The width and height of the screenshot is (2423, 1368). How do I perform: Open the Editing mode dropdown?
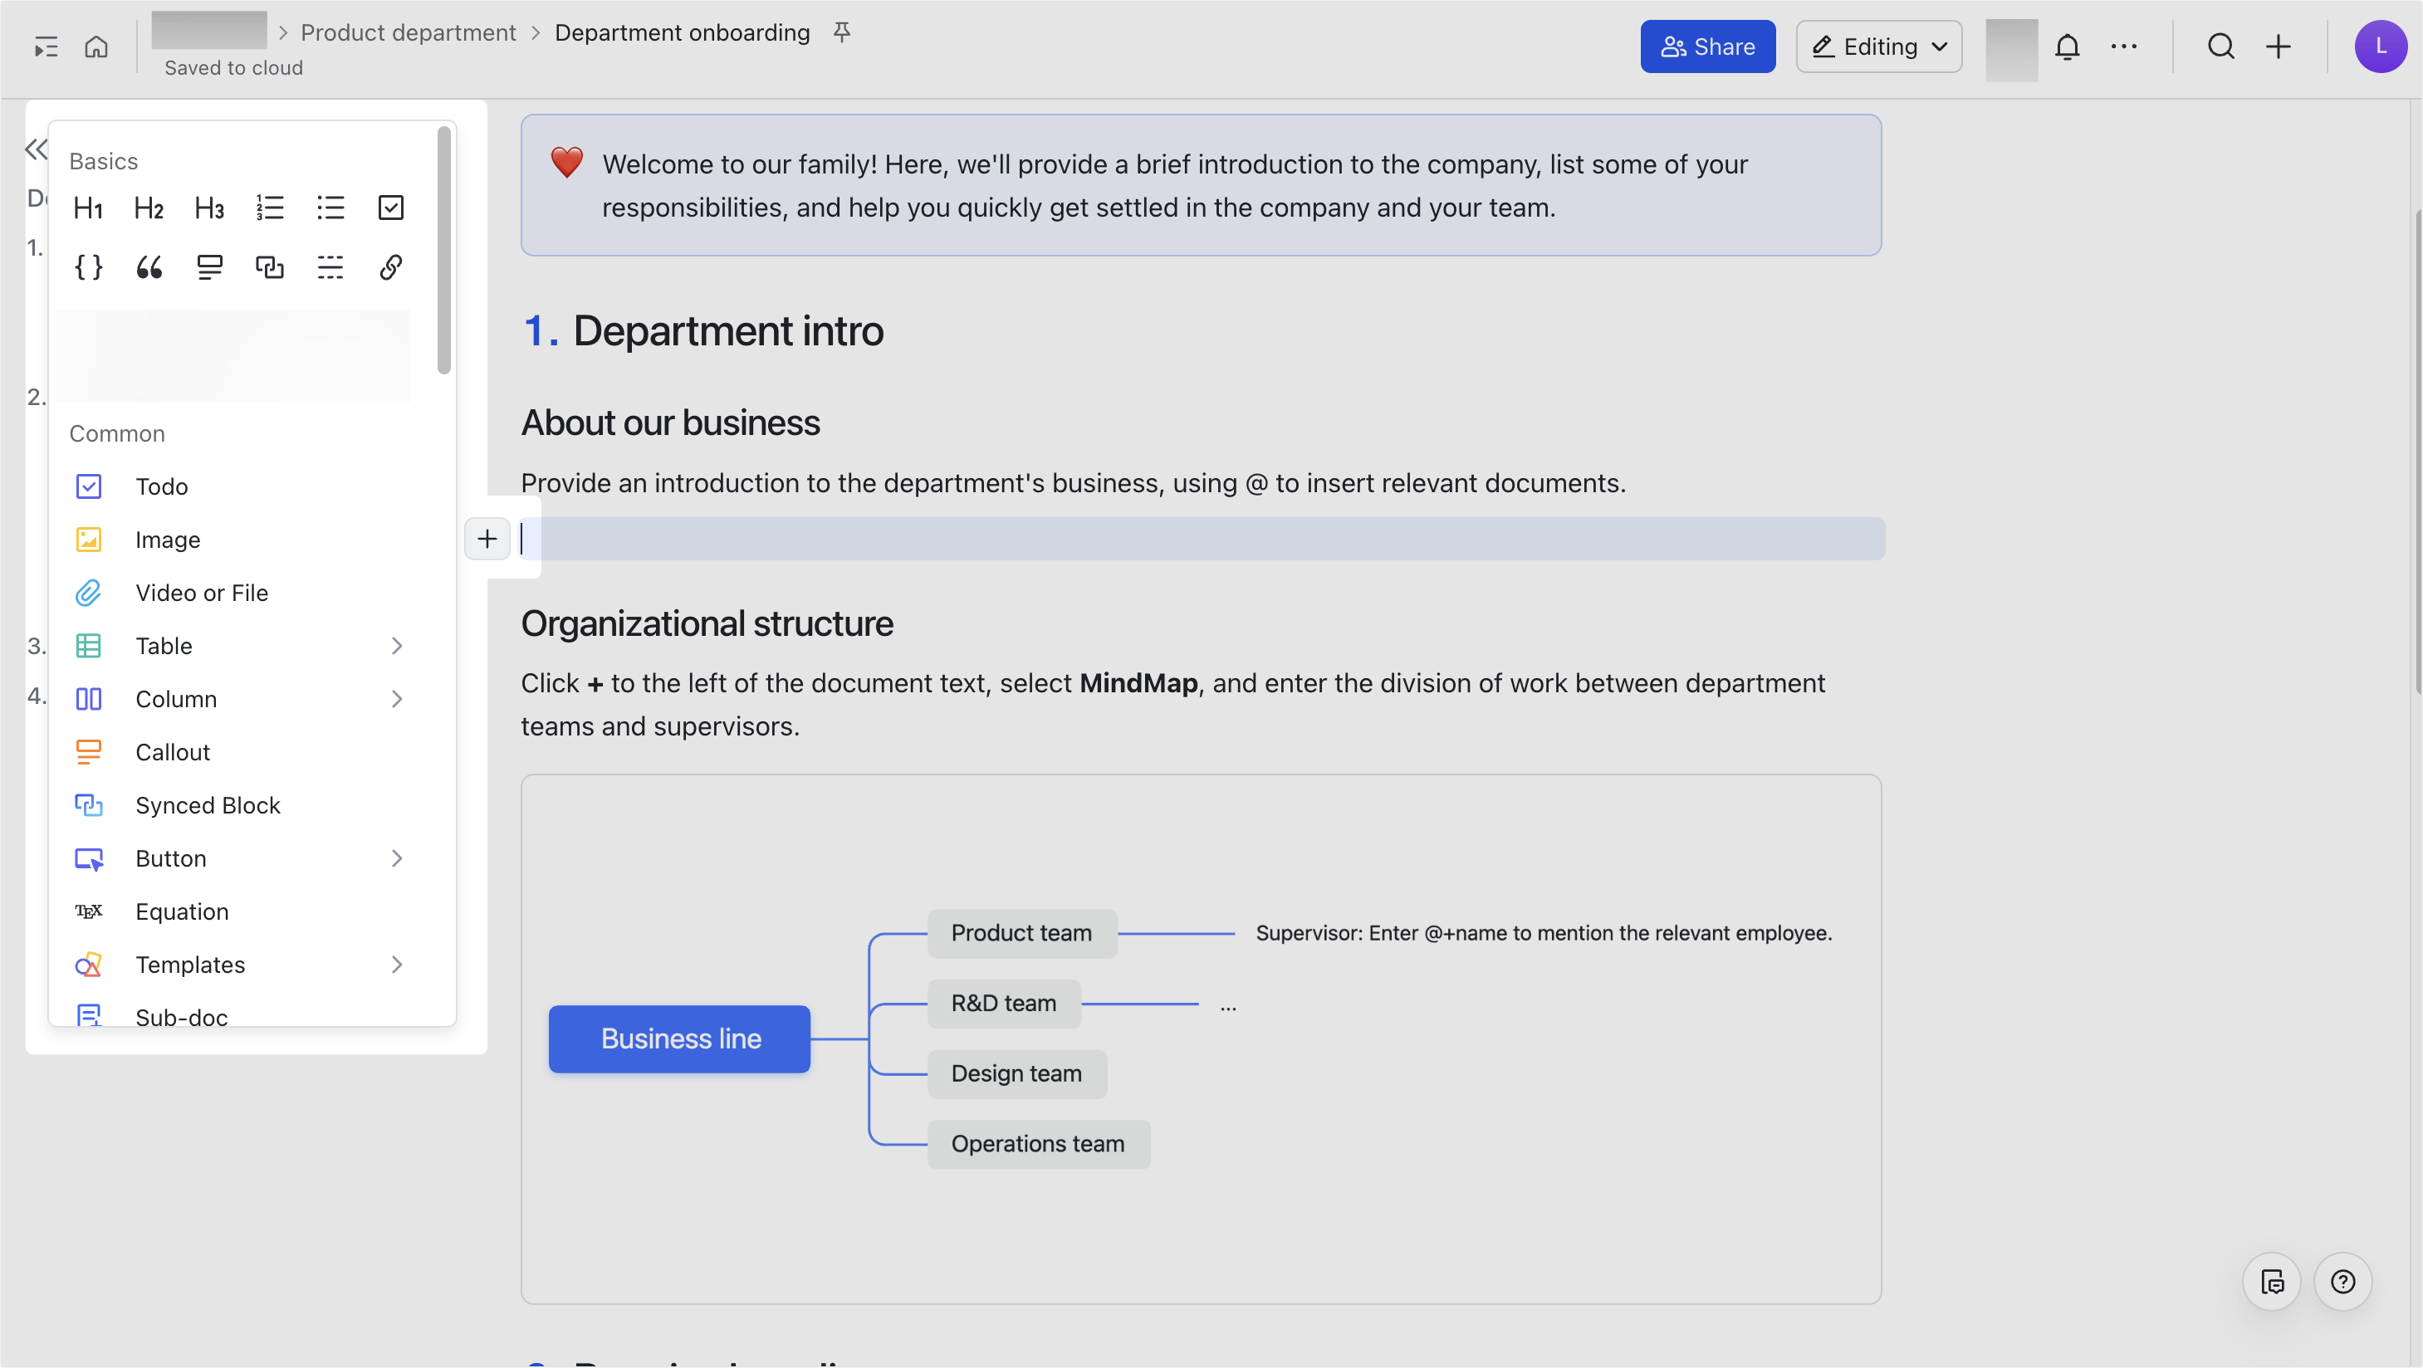tap(1877, 46)
